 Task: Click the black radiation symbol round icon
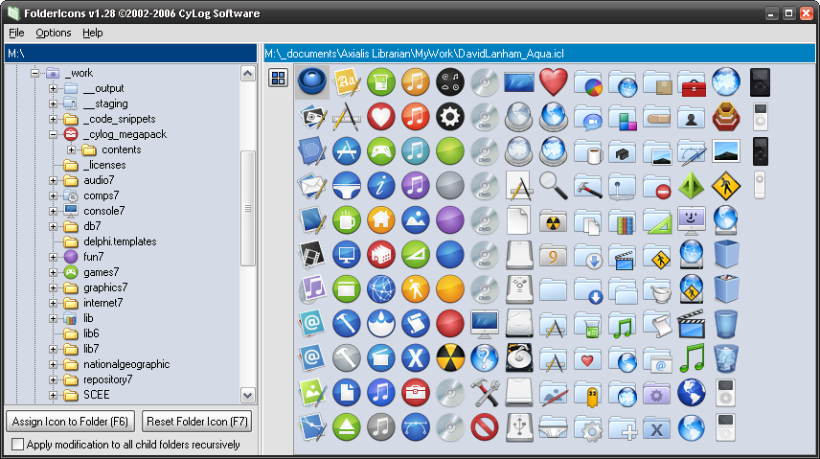pos(449,358)
